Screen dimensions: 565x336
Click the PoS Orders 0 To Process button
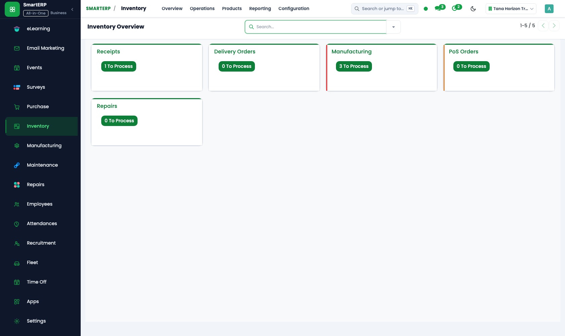pos(472,67)
